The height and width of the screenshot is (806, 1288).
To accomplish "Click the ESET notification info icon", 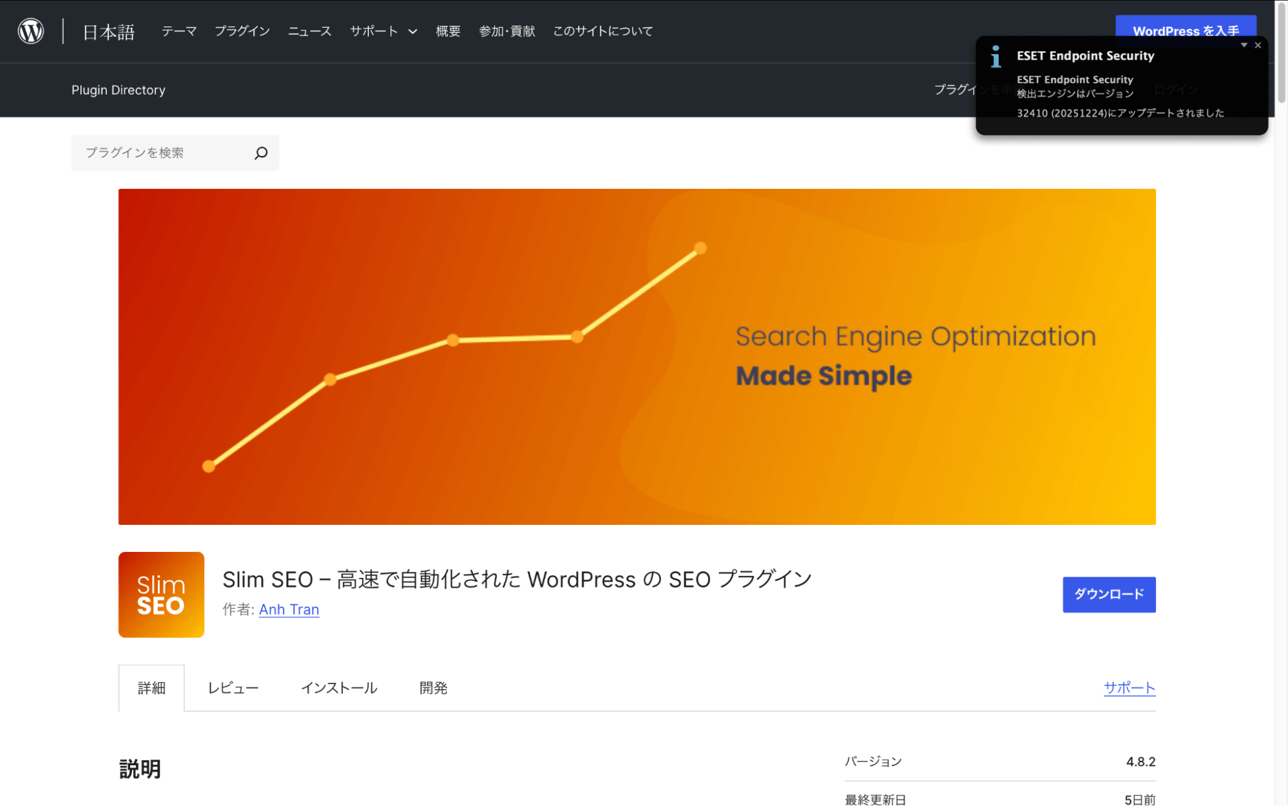I will point(996,57).
